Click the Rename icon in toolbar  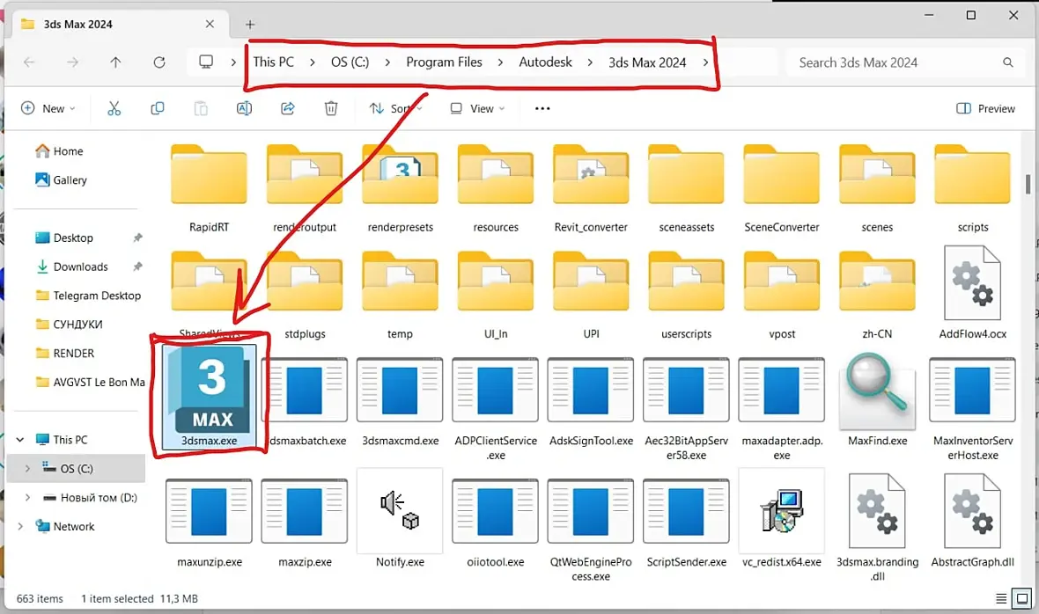[x=244, y=108]
